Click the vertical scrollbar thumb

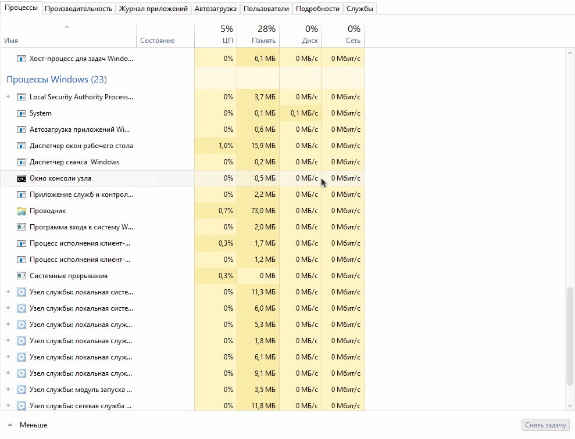570,337
